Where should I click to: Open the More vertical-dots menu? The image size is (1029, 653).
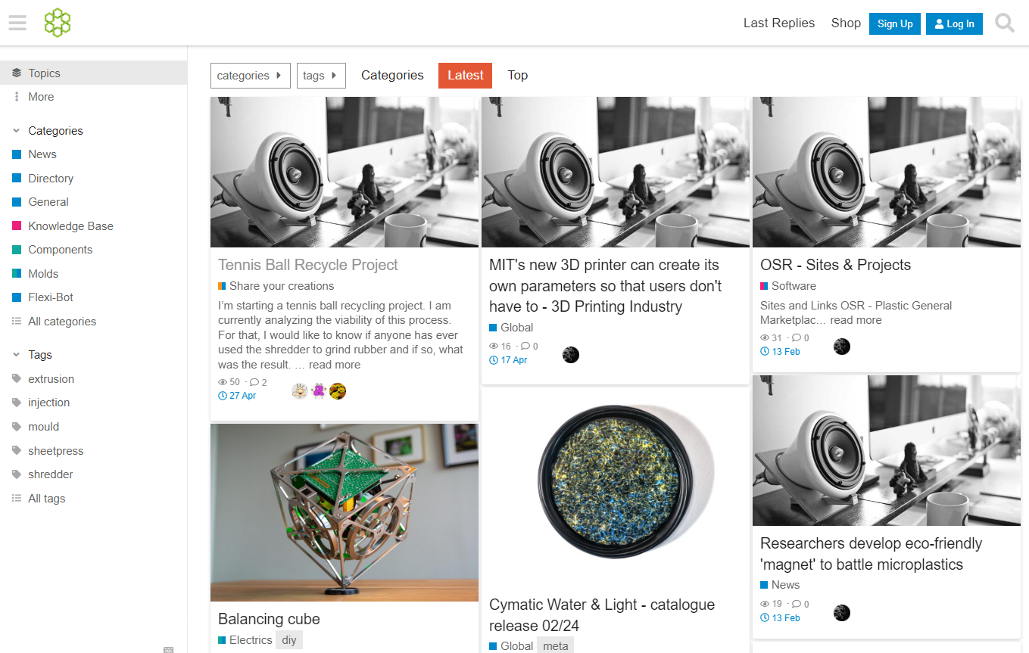[17, 97]
